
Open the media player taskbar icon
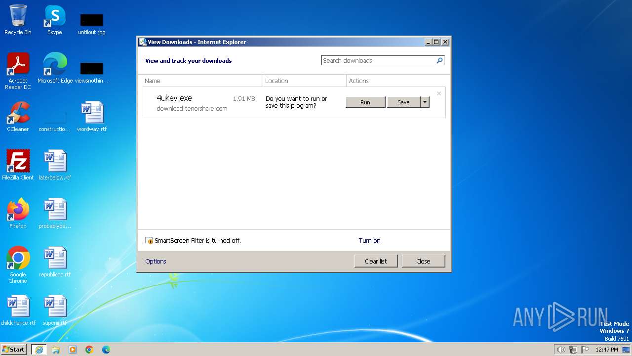(x=73, y=350)
